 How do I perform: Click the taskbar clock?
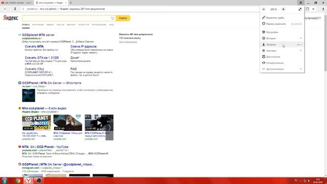[318, 180]
